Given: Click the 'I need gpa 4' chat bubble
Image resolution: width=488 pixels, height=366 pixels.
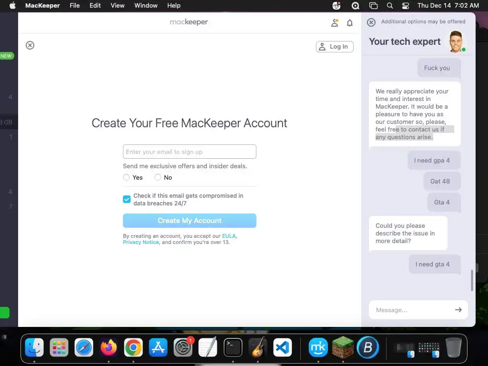Looking at the screenshot, I should click(434, 160).
